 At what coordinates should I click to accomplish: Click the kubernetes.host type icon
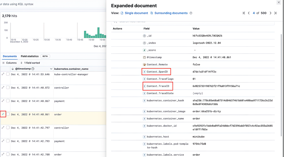(x=144, y=137)
